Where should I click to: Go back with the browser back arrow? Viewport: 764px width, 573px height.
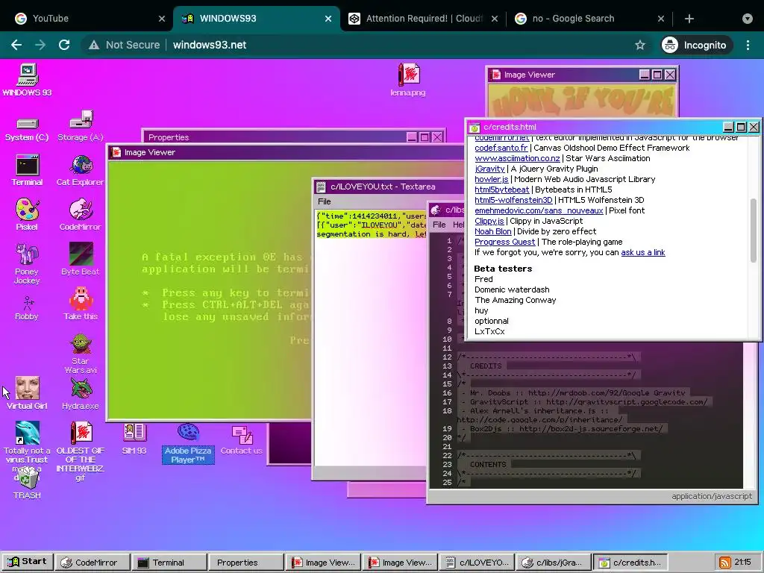16,45
